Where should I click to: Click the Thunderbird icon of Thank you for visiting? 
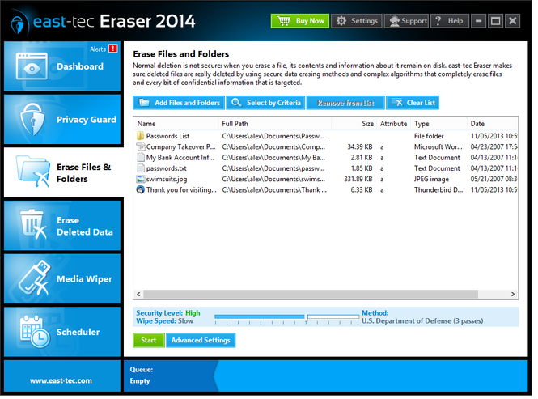tap(141, 189)
